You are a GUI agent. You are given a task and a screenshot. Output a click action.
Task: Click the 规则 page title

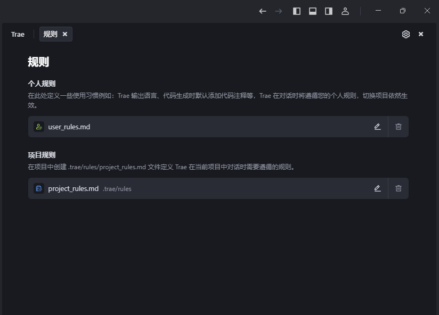[38, 62]
